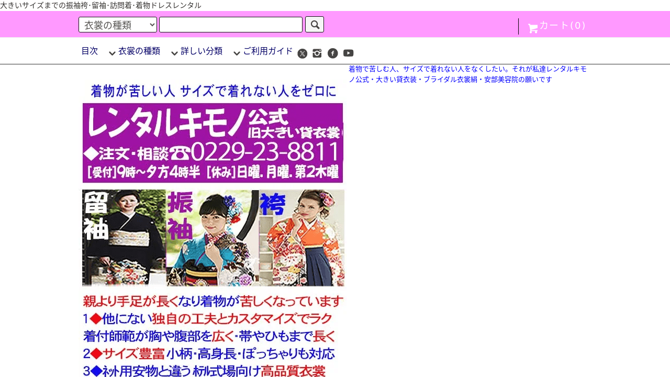670x377 pixels.
Task: Open the カート(0) link
Action: pos(562,26)
